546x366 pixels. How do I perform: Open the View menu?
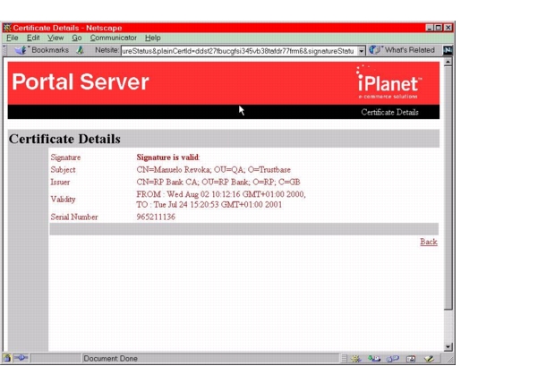tap(55, 38)
